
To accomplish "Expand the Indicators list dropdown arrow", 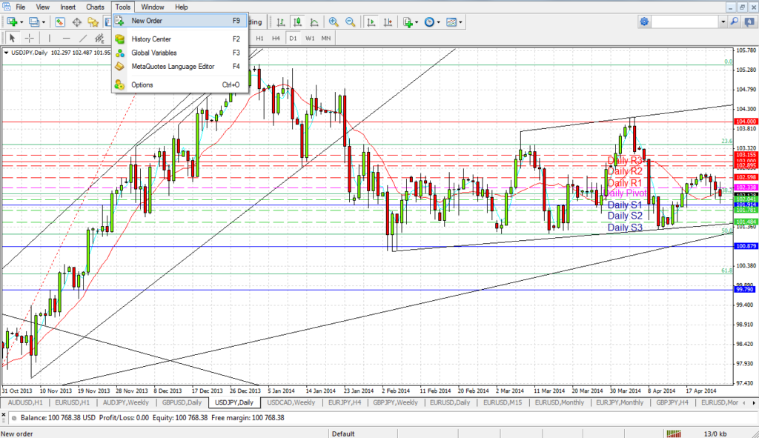I will [417, 21].
